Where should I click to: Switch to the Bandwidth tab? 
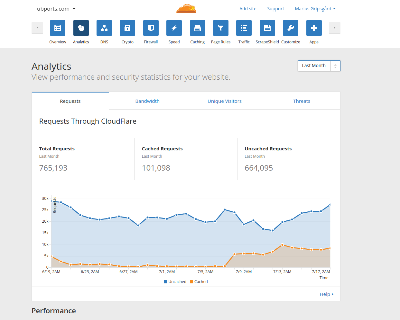click(x=147, y=101)
